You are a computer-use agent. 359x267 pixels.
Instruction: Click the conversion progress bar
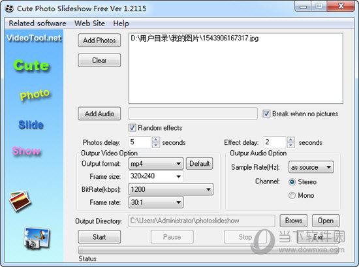pyautogui.click(x=208, y=249)
